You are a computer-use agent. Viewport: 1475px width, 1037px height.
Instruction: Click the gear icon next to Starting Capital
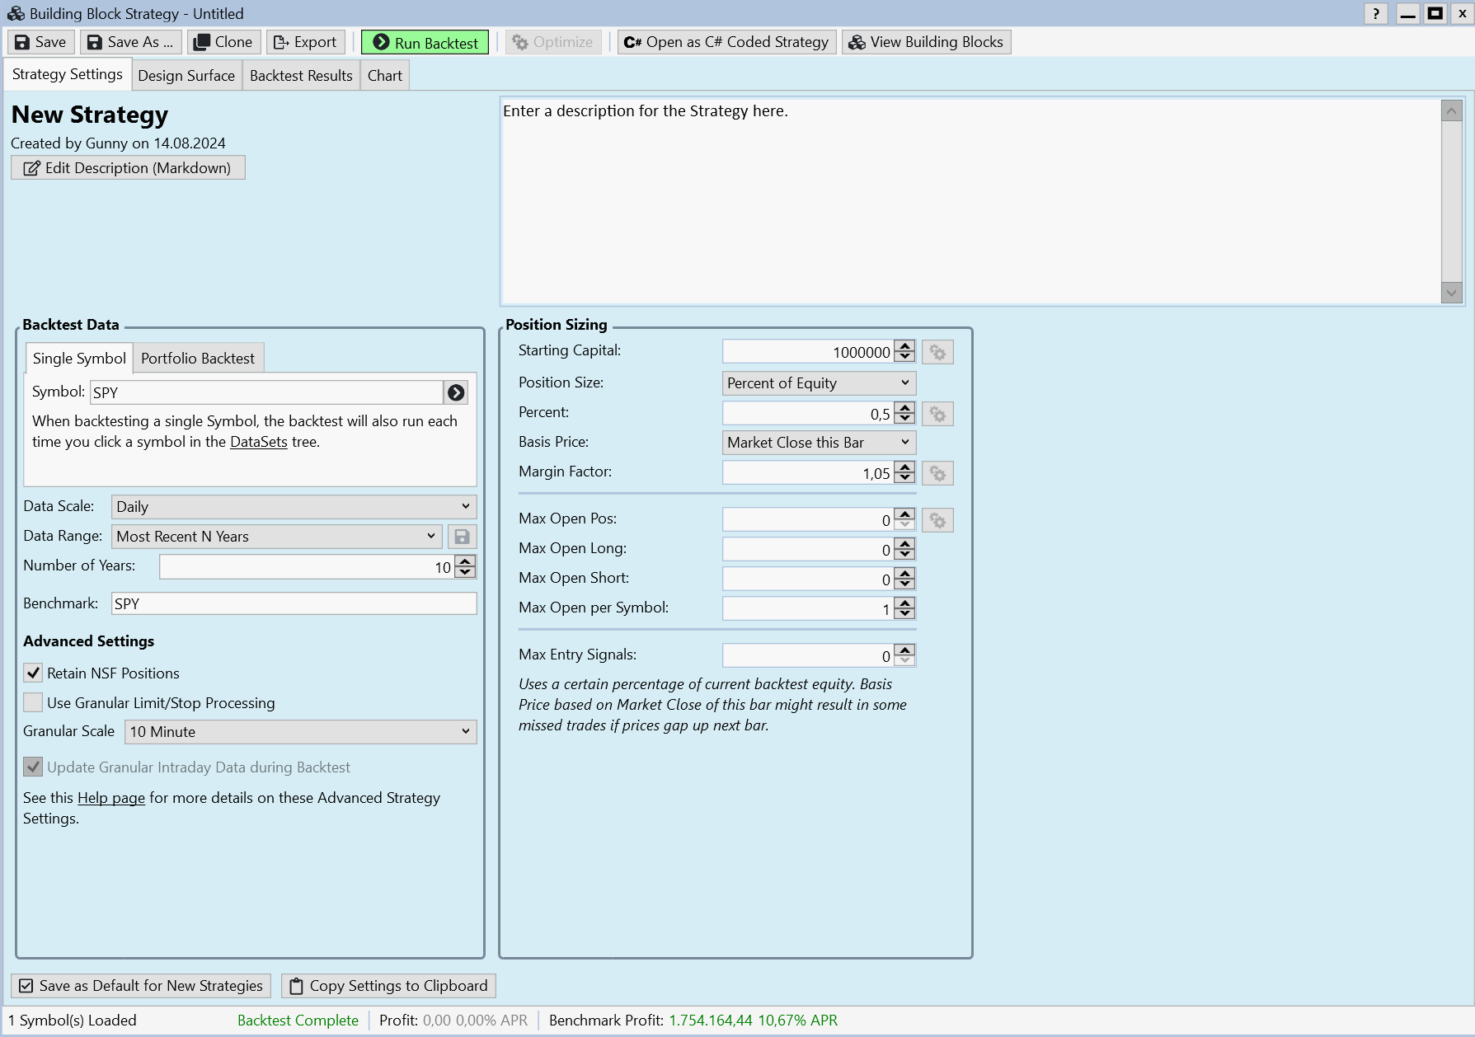[x=937, y=352]
